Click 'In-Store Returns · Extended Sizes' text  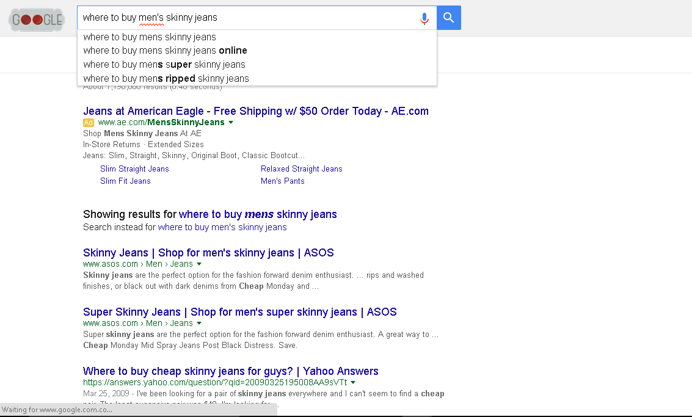144,144
